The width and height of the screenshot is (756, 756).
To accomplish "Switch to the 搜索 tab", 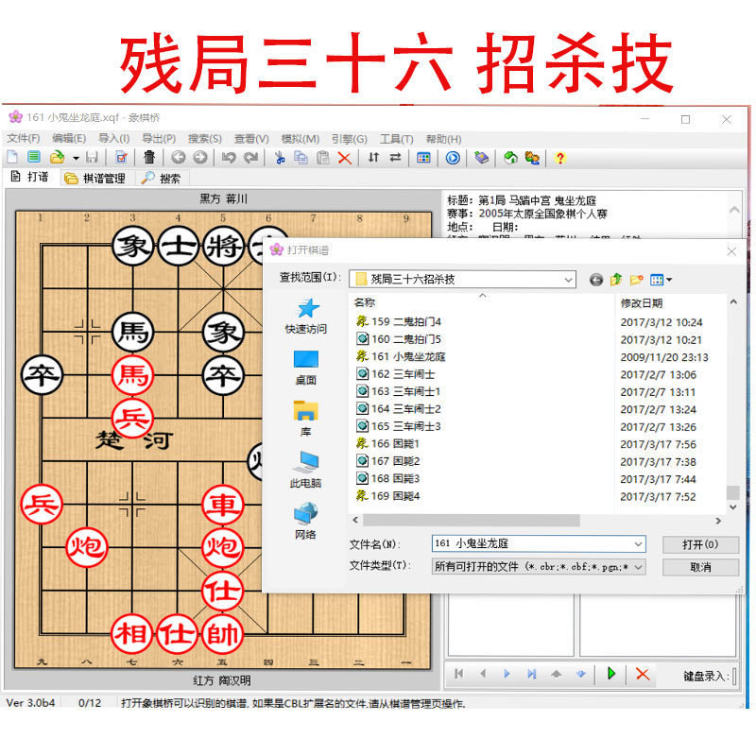I will point(161,179).
